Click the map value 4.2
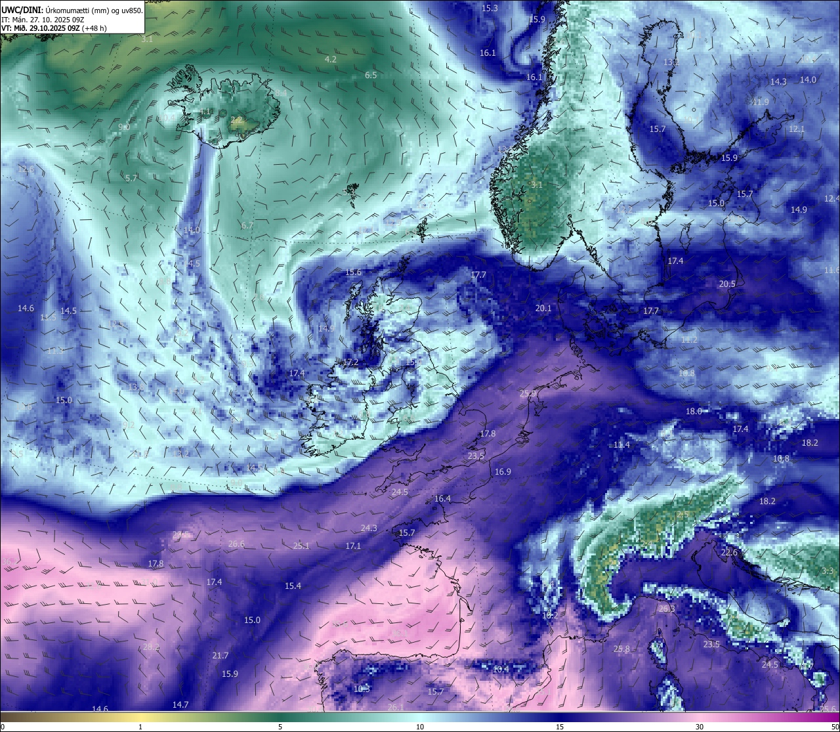This screenshot has height=732, width=840. tap(331, 60)
